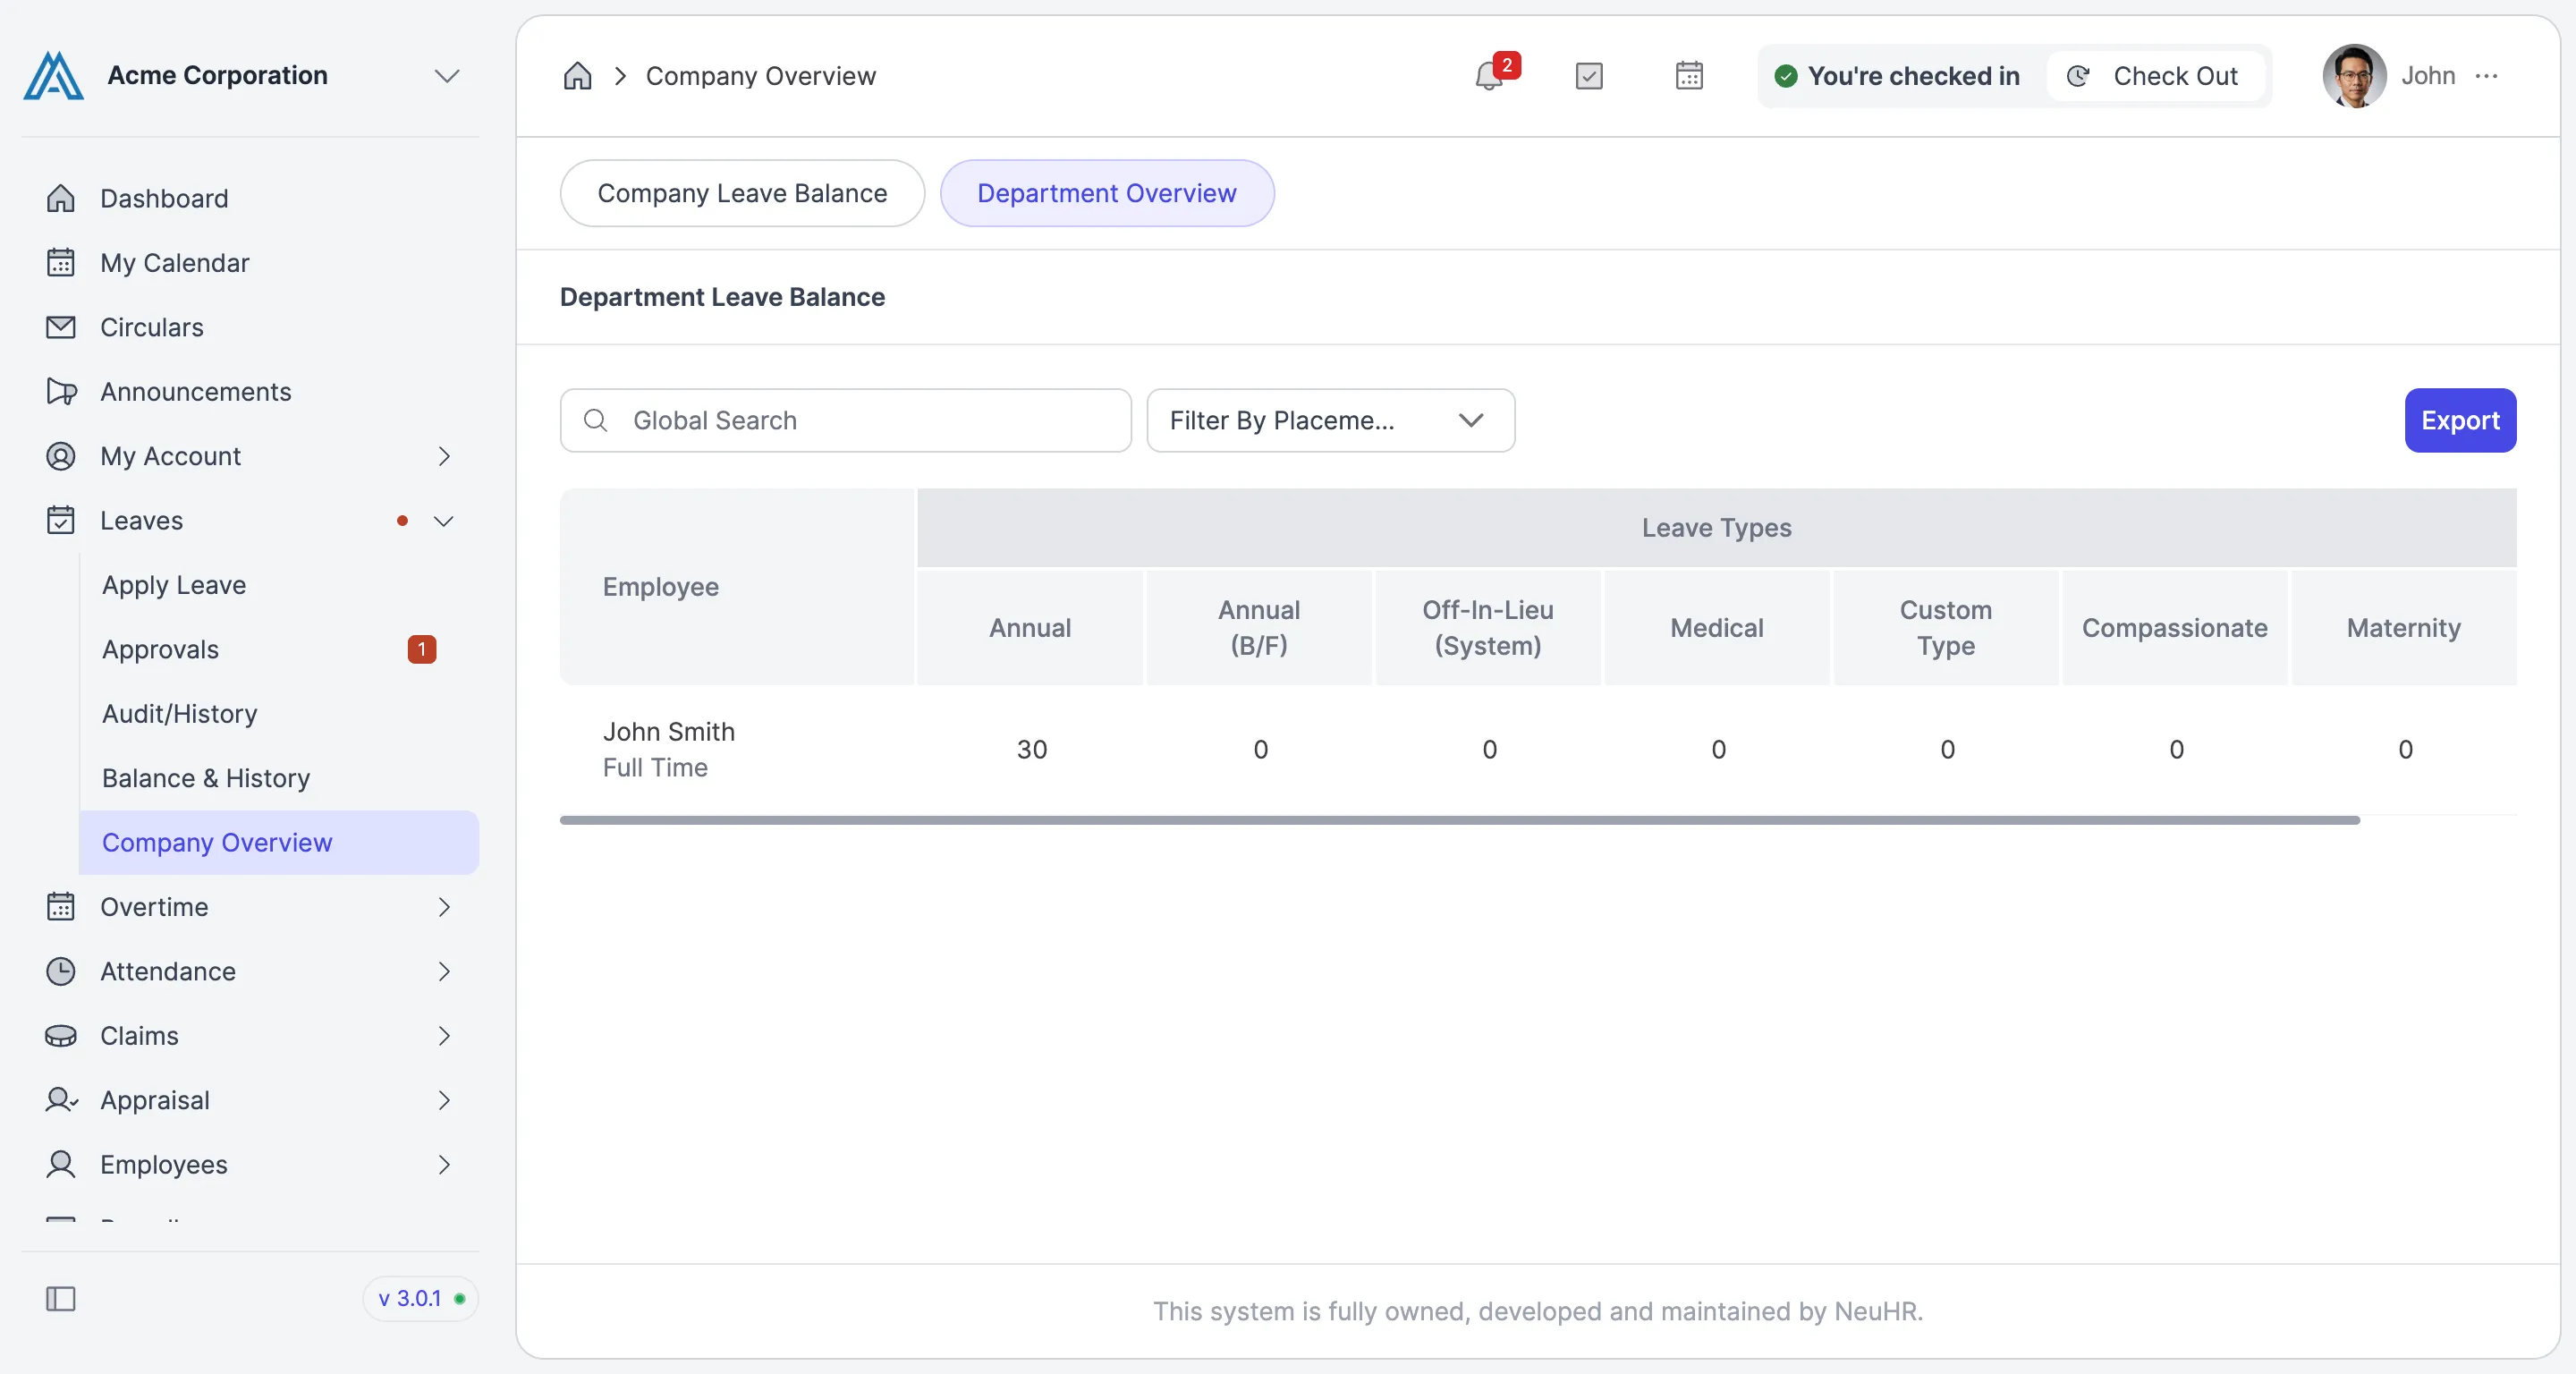Click the Acme Corporation logo icon
Viewport: 2576px width, 1374px height.
click(x=53, y=76)
